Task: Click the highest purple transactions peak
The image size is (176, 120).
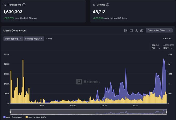Action: tap(164, 59)
